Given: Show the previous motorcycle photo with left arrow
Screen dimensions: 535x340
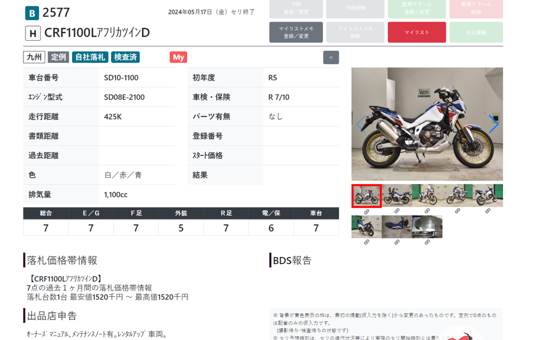Looking at the screenshot, I should (x=360, y=124).
